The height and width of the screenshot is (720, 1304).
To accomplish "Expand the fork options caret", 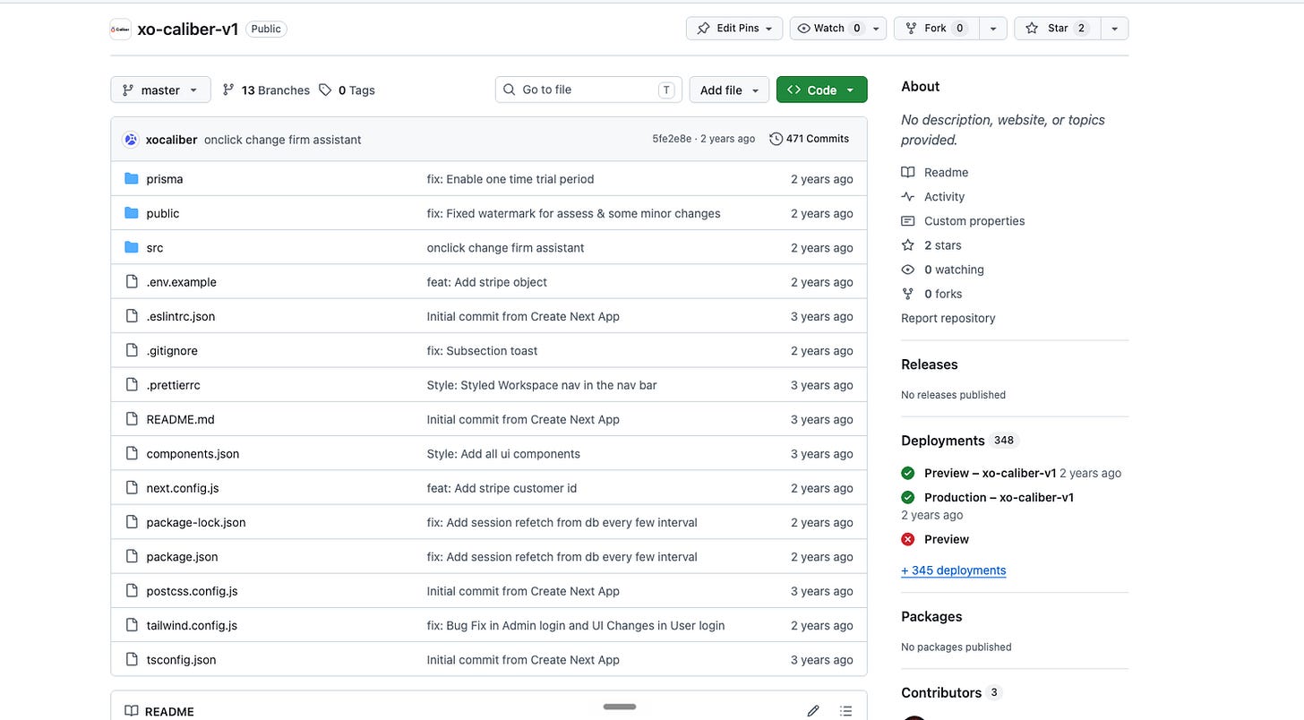I will tap(993, 29).
